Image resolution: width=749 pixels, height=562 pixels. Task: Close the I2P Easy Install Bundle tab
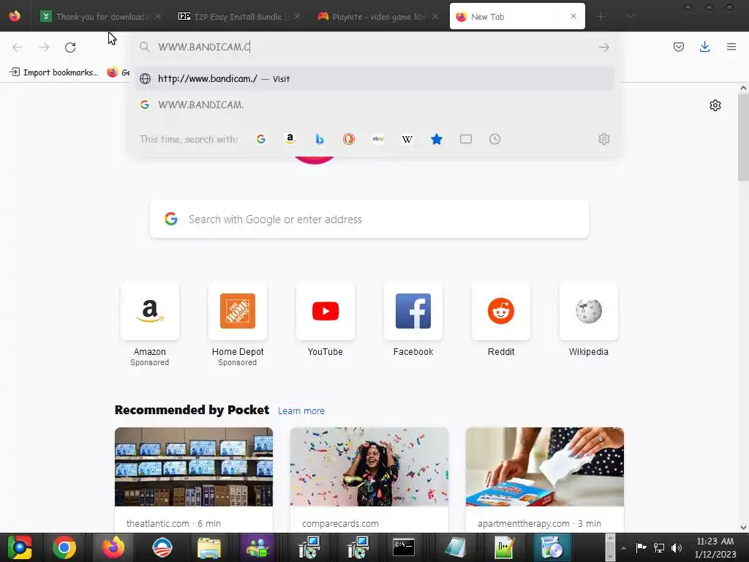click(297, 16)
